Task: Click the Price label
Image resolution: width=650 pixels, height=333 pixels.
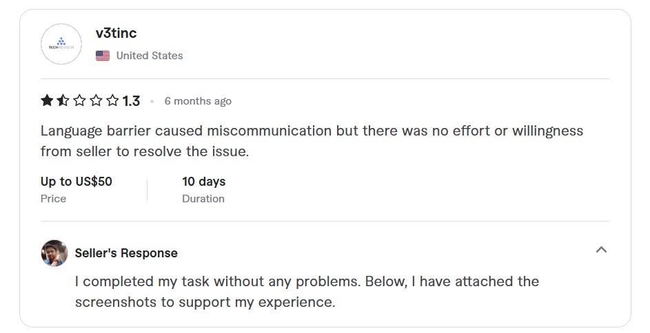Action: click(54, 199)
